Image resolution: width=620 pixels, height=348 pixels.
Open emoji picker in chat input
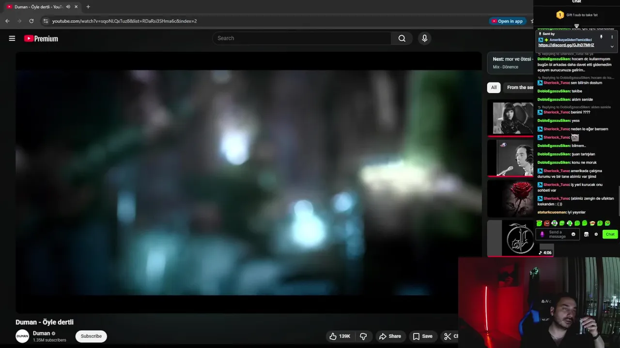coord(573,234)
